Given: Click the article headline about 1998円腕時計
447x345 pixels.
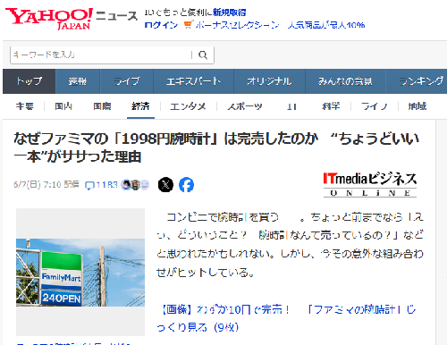Looking at the screenshot, I should [216, 147].
